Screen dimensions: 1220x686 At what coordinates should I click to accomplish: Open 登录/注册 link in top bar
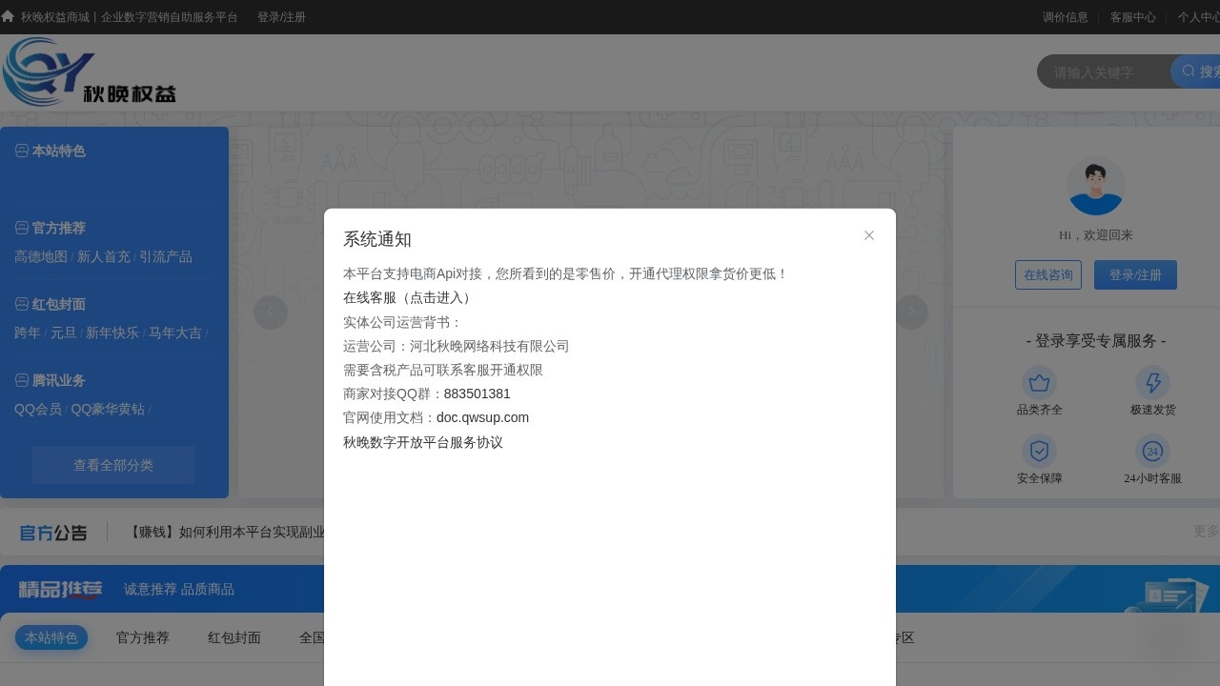[x=281, y=17]
